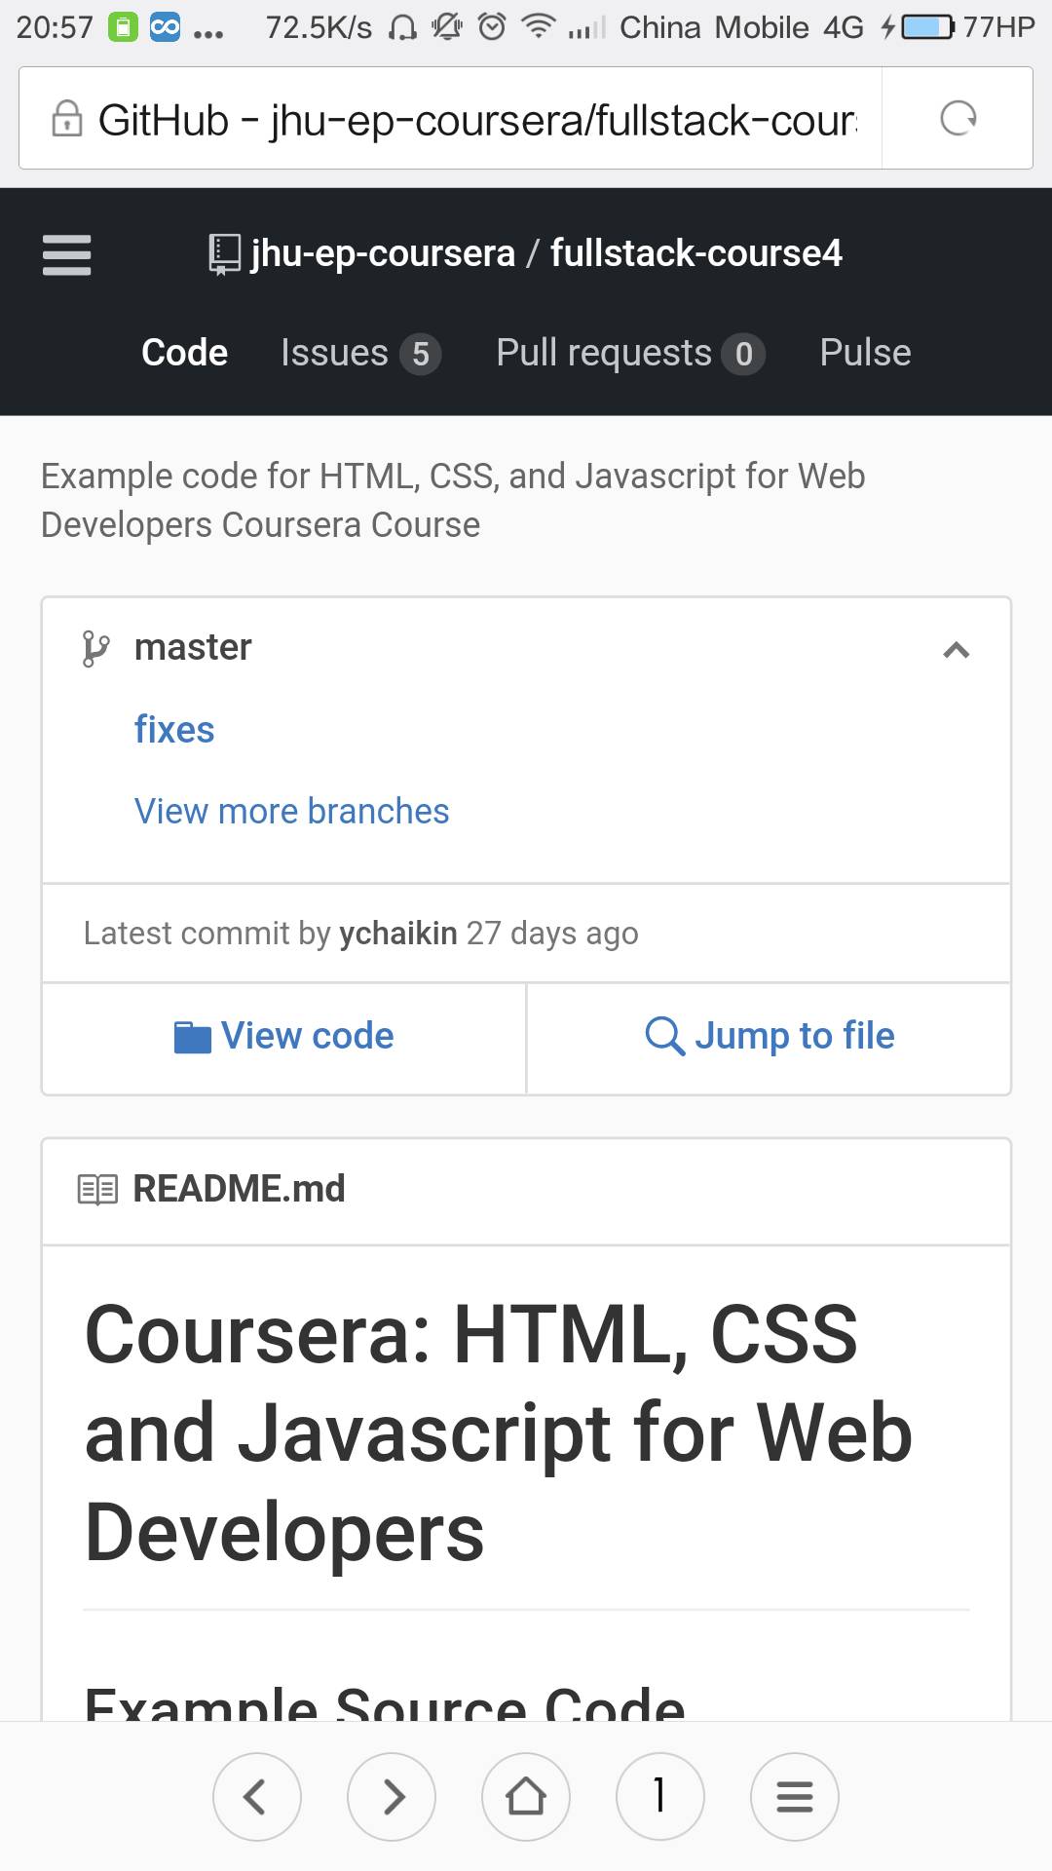Tap the Wi-Fi status icon

[x=537, y=27]
